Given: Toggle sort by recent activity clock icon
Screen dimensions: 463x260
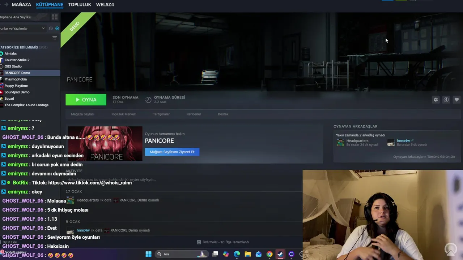Looking at the screenshot, I should [x=51, y=29].
